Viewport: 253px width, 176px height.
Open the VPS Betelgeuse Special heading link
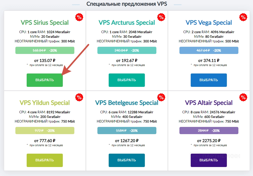pyautogui.click(x=127, y=103)
